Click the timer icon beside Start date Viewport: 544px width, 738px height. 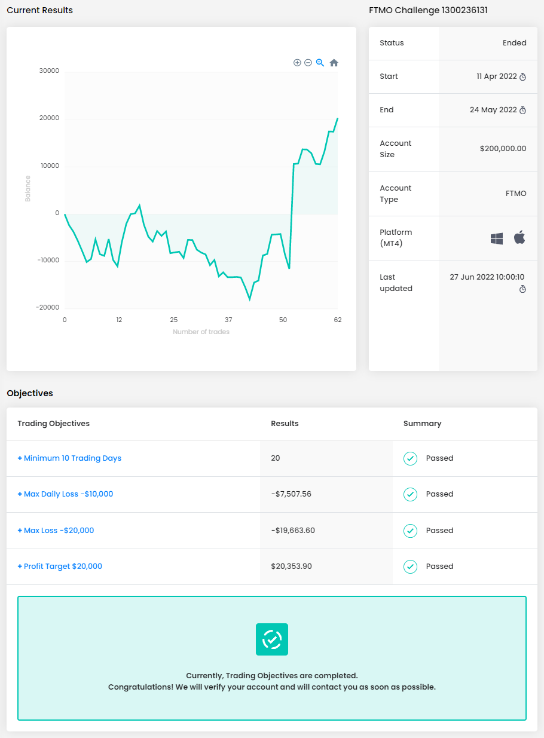click(x=522, y=76)
